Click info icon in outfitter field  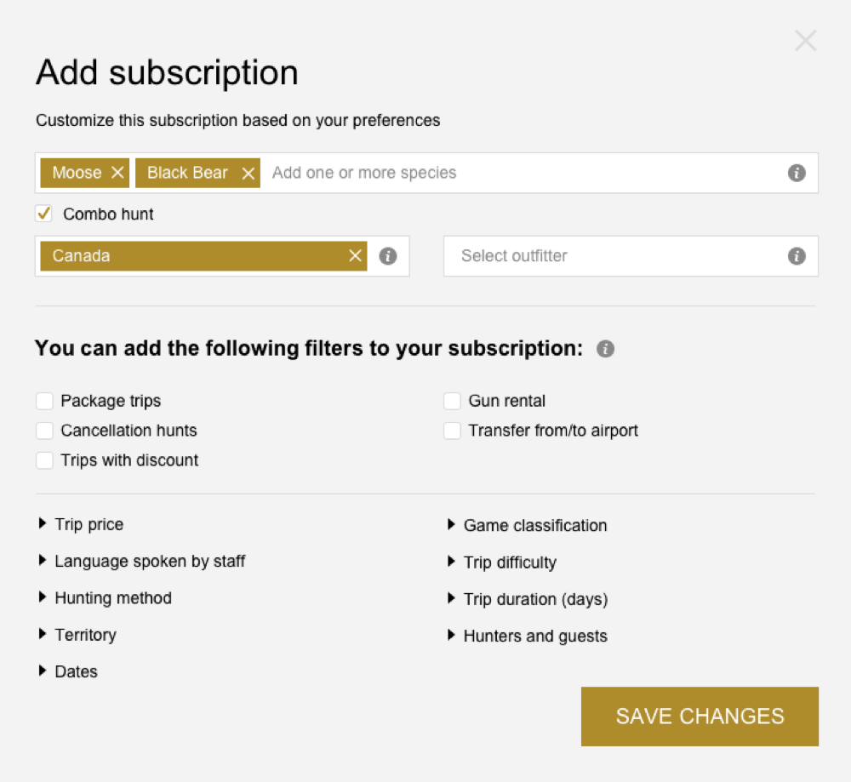pyautogui.click(x=797, y=256)
